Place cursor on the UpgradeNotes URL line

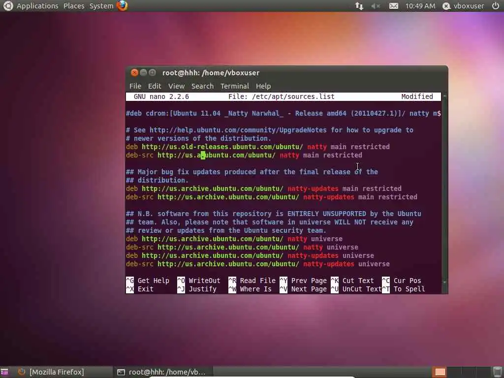(269, 130)
